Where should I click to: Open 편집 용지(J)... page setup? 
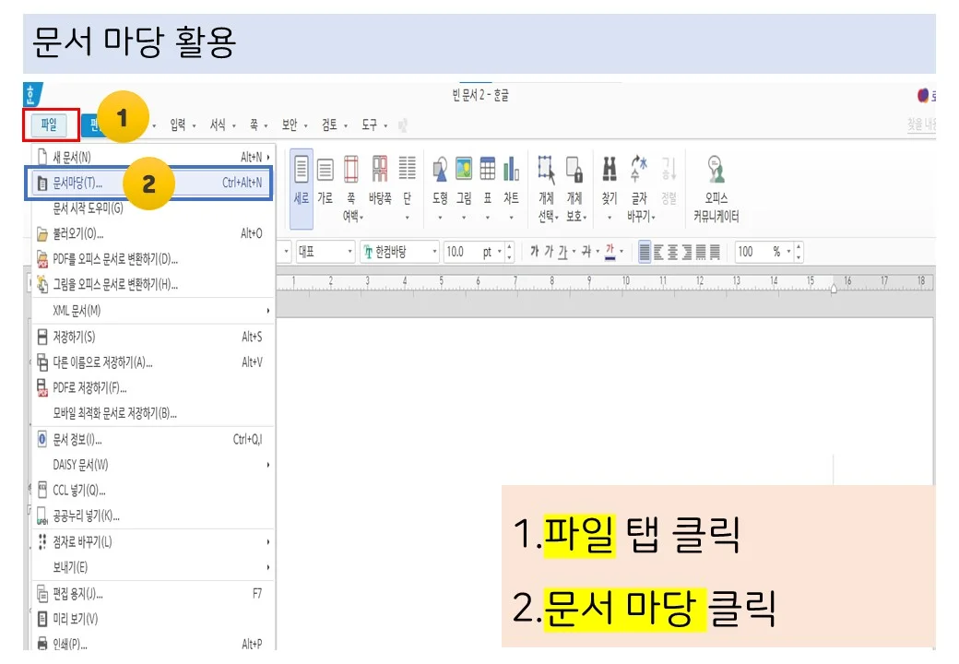coord(153,594)
